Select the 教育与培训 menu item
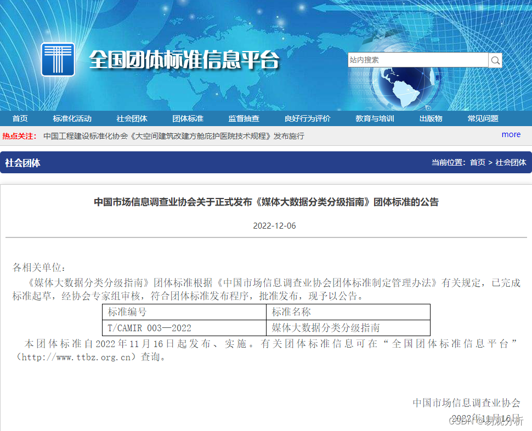 pos(375,118)
